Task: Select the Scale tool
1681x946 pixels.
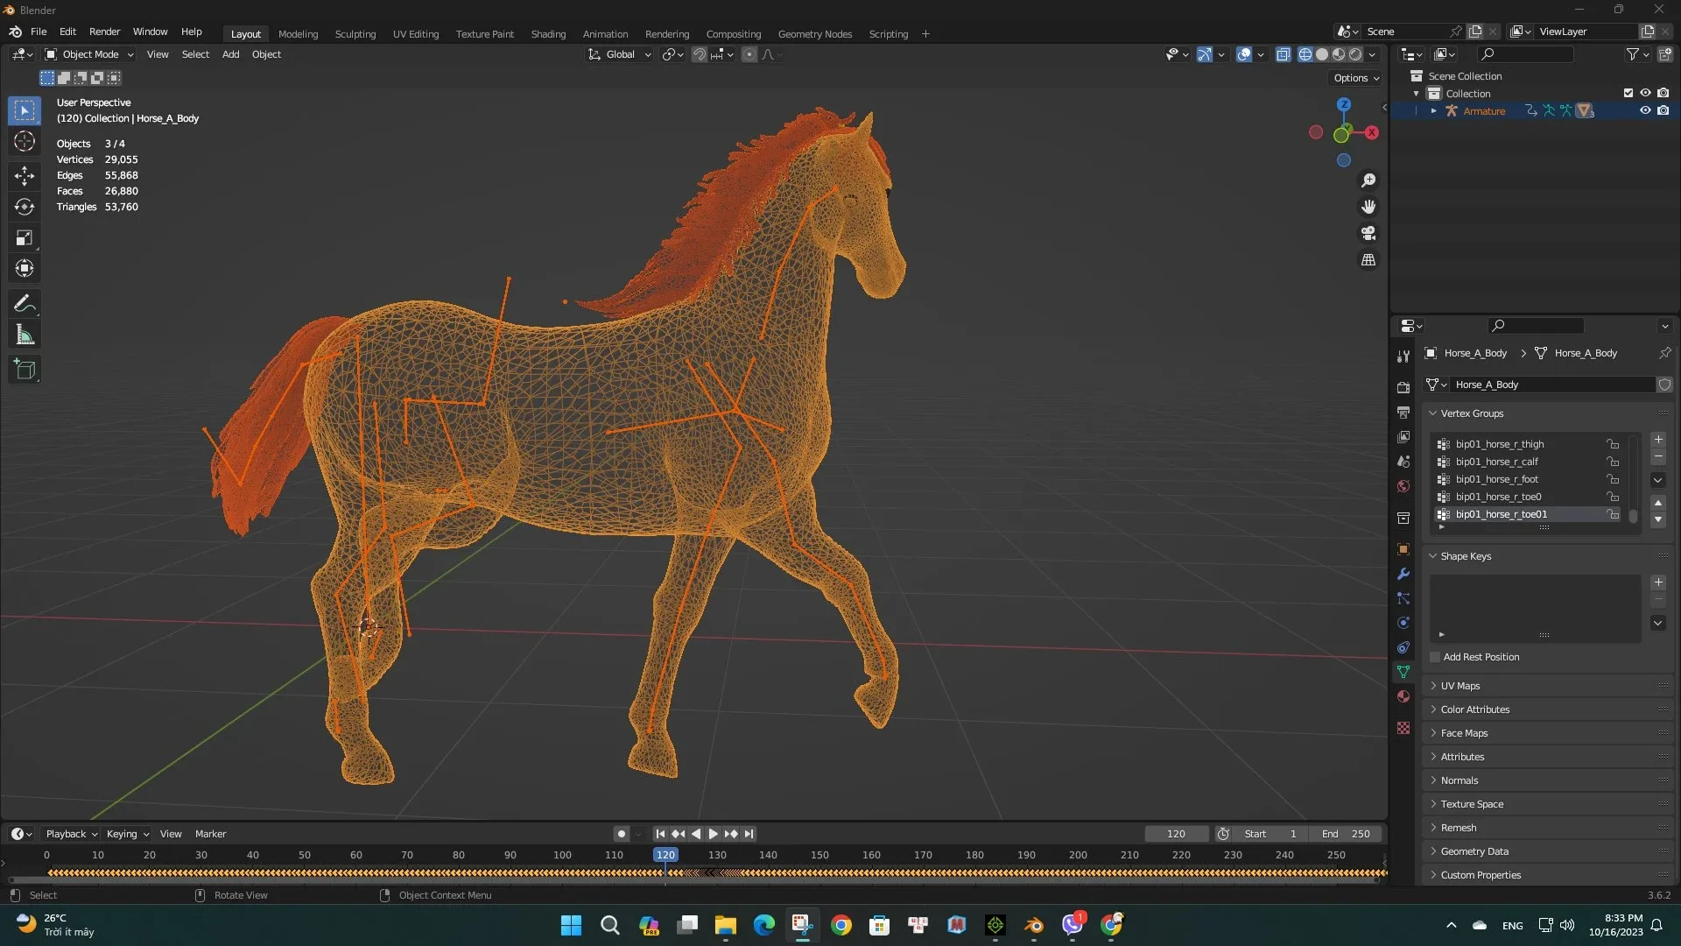Action: point(25,237)
